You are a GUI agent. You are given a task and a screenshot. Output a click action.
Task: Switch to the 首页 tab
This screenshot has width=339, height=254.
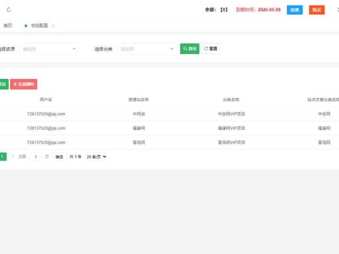point(8,25)
